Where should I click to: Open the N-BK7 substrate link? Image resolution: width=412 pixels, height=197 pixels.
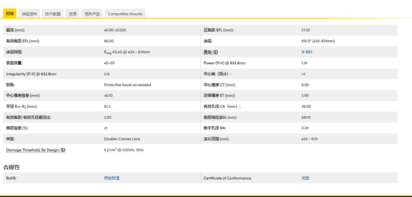point(307,52)
